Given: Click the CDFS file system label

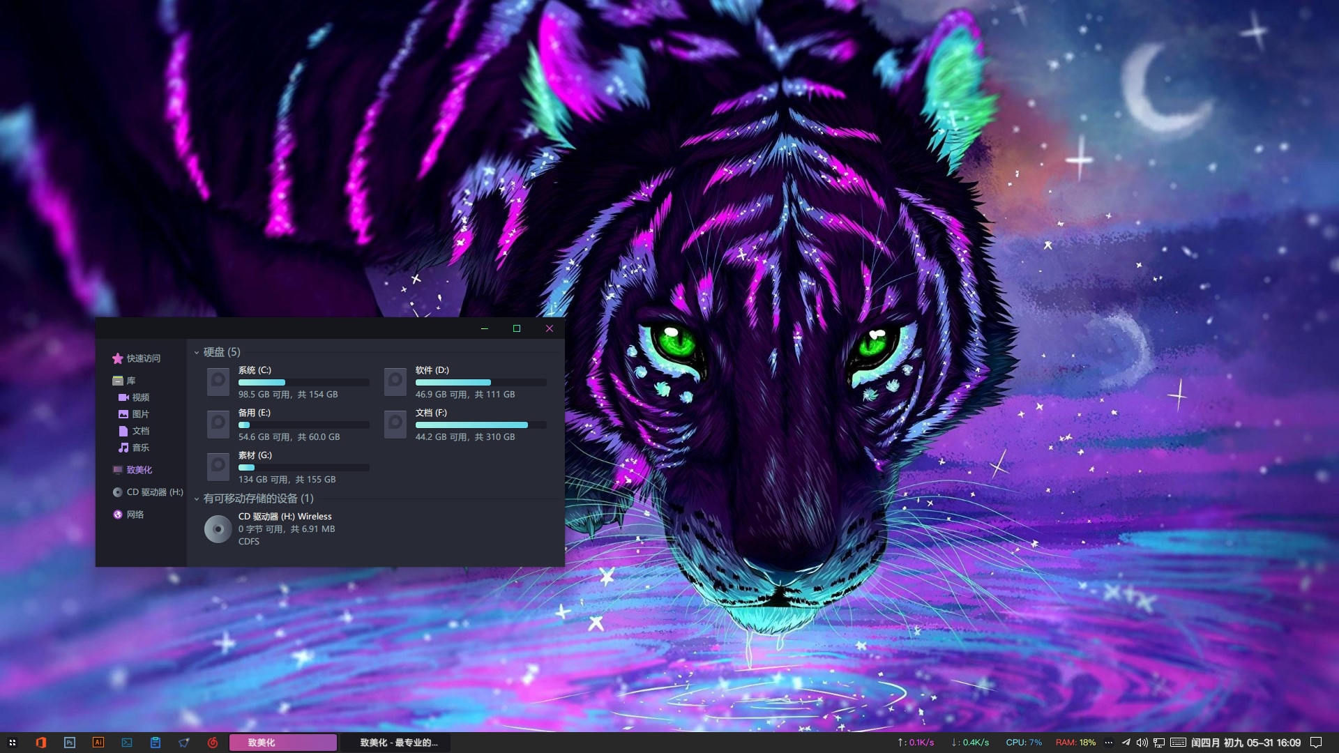Looking at the screenshot, I should point(249,542).
